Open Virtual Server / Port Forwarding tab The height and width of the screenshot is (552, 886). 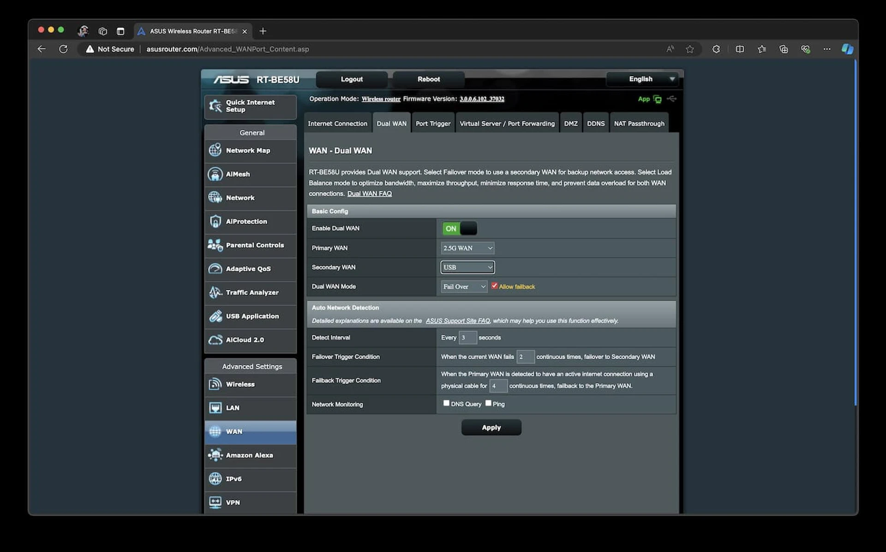[x=507, y=123]
